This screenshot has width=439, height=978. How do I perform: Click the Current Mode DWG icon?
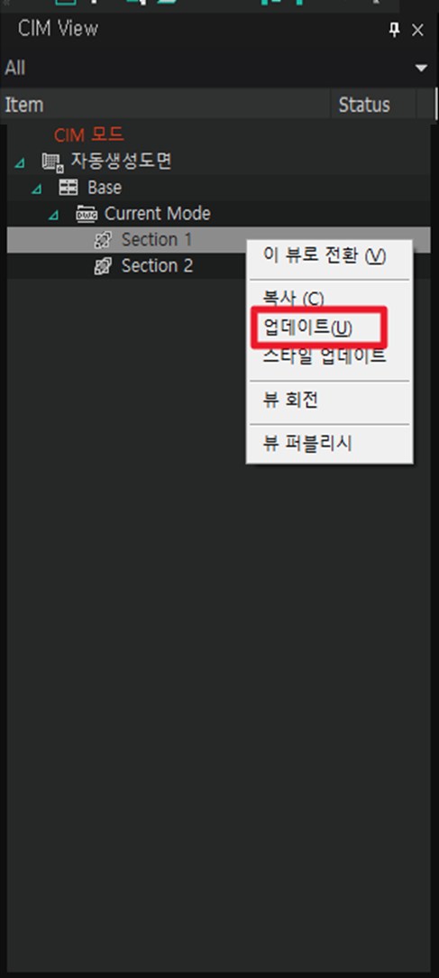86,214
